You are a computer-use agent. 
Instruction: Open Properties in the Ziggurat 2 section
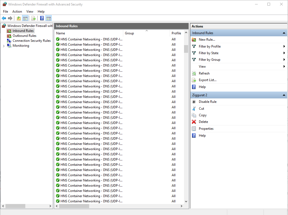[206, 129]
